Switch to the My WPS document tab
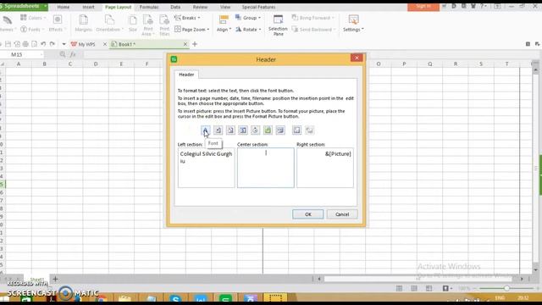This screenshot has width=542, height=305. click(x=83, y=44)
